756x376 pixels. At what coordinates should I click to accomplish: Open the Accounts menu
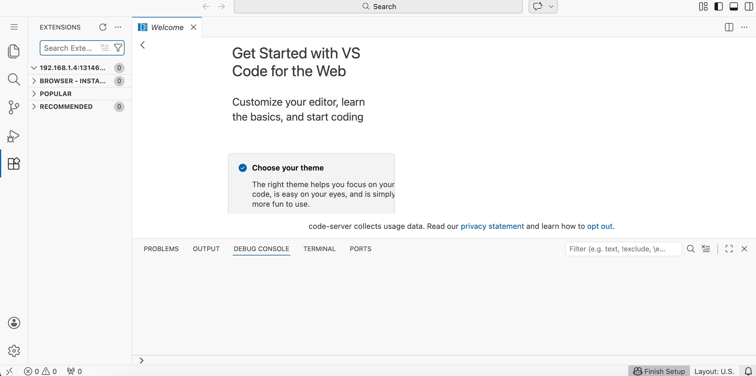pyautogui.click(x=14, y=323)
